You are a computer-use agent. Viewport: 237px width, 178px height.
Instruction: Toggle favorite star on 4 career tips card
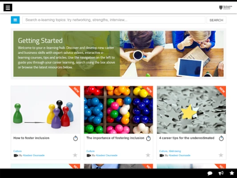[221, 155]
